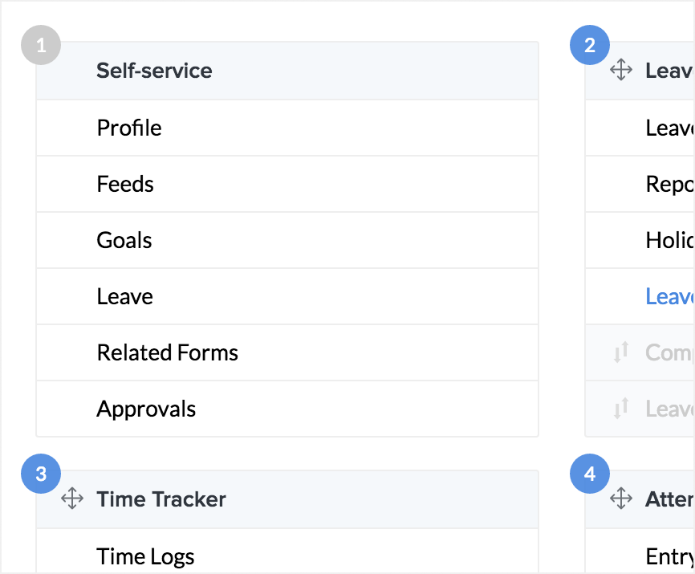The height and width of the screenshot is (574, 695).
Task: Open Related Forms entry
Action: coord(168,353)
